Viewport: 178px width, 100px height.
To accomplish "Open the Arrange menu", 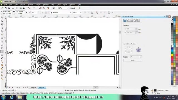I will click(x=30, y=4).
